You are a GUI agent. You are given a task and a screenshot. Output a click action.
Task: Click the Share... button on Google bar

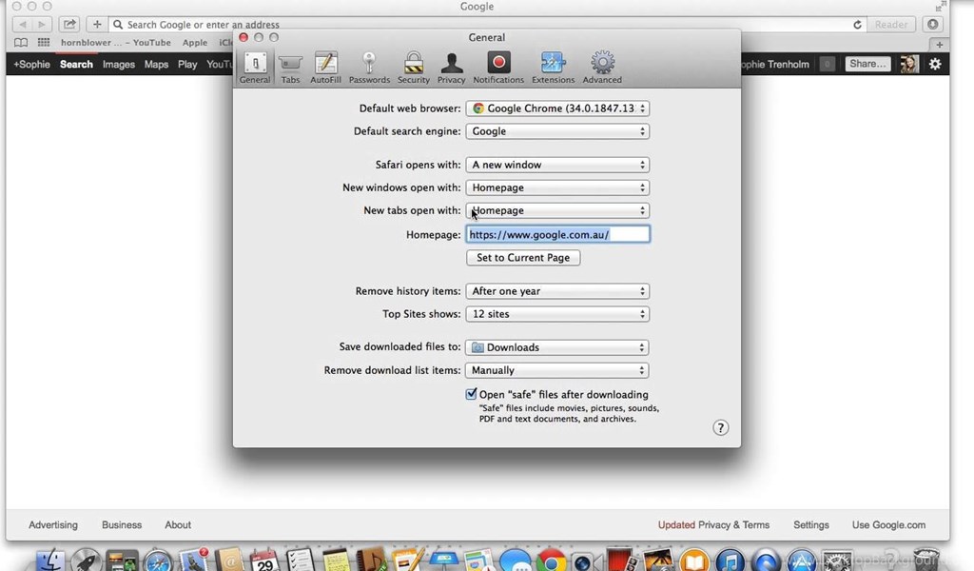pyautogui.click(x=867, y=64)
